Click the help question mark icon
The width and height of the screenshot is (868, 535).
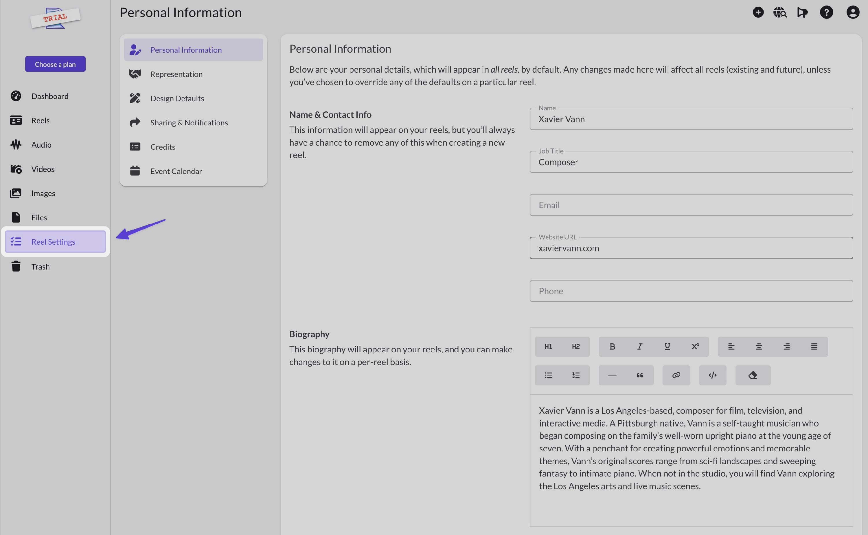point(826,12)
